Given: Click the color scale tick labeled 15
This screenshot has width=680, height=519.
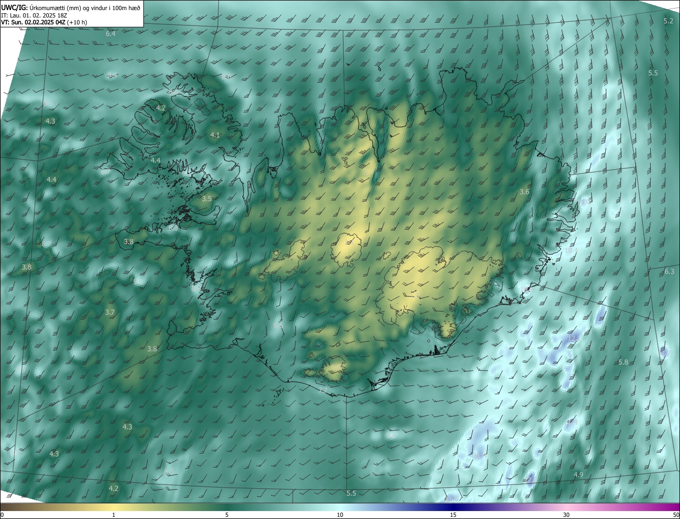Looking at the screenshot, I should (x=453, y=515).
